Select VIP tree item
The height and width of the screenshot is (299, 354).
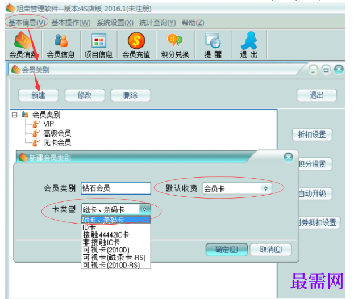pyautogui.click(x=48, y=124)
